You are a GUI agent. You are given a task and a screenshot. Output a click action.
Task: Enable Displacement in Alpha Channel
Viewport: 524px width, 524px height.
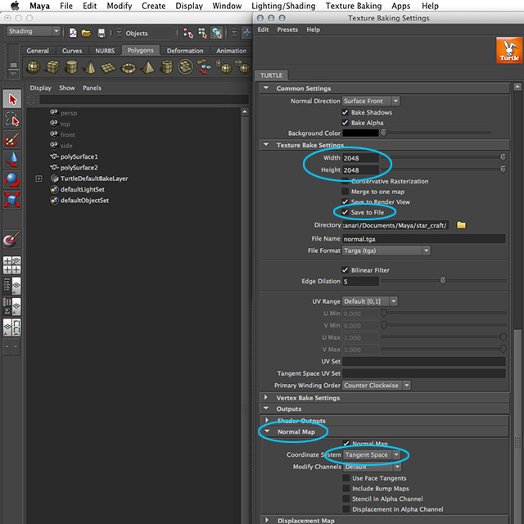346,509
